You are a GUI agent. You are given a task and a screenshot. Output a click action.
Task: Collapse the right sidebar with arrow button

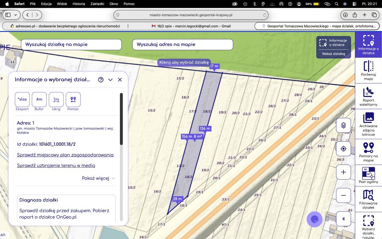(344, 219)
